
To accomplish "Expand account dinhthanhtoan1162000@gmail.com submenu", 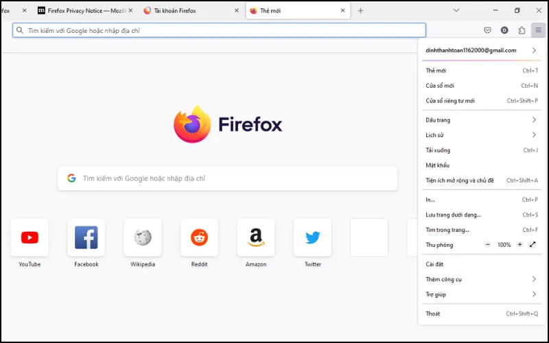I will [482, 50].
